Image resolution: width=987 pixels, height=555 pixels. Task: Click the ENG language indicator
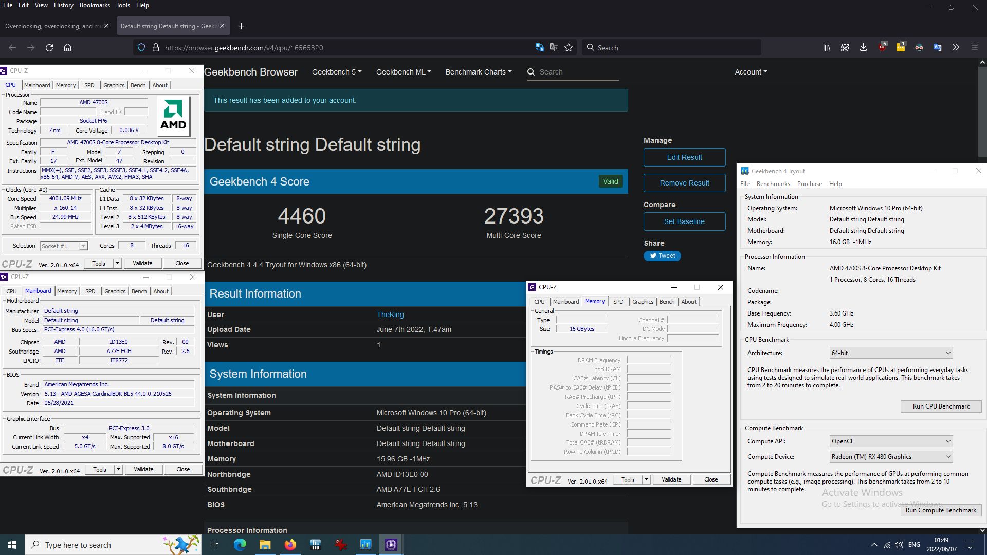(914, 545)
